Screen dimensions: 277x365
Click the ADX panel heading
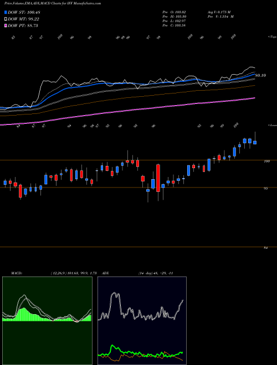click(105, 273)
